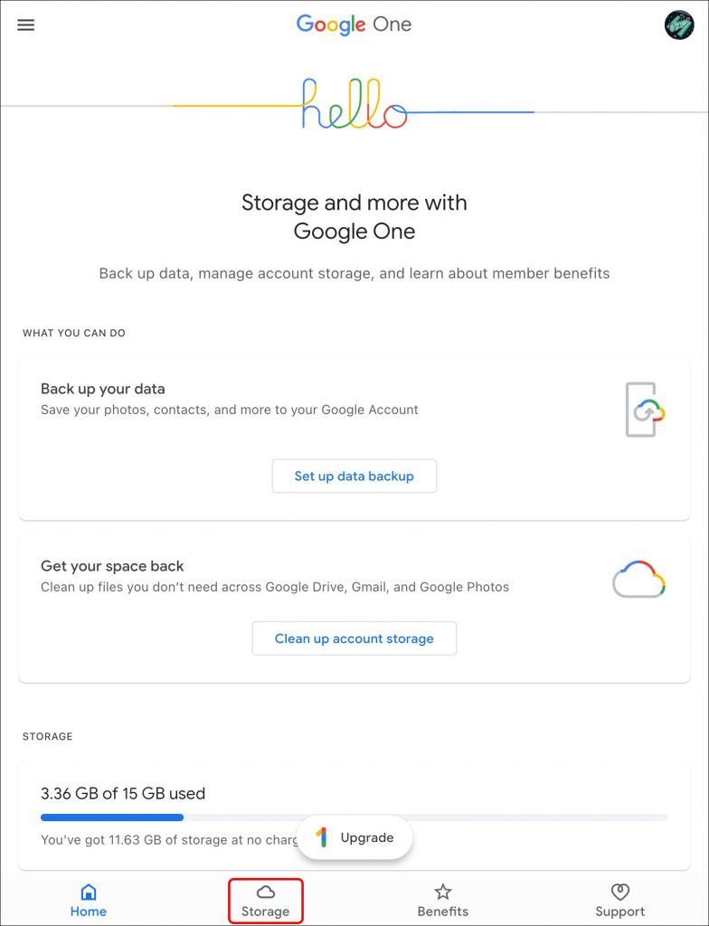Open Support via the heart icon
709x926 pixels.
point(619,892)
